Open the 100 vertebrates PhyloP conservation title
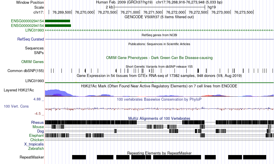Image resolution: width=274 pixels, height=164 pixels. [159, 99]
